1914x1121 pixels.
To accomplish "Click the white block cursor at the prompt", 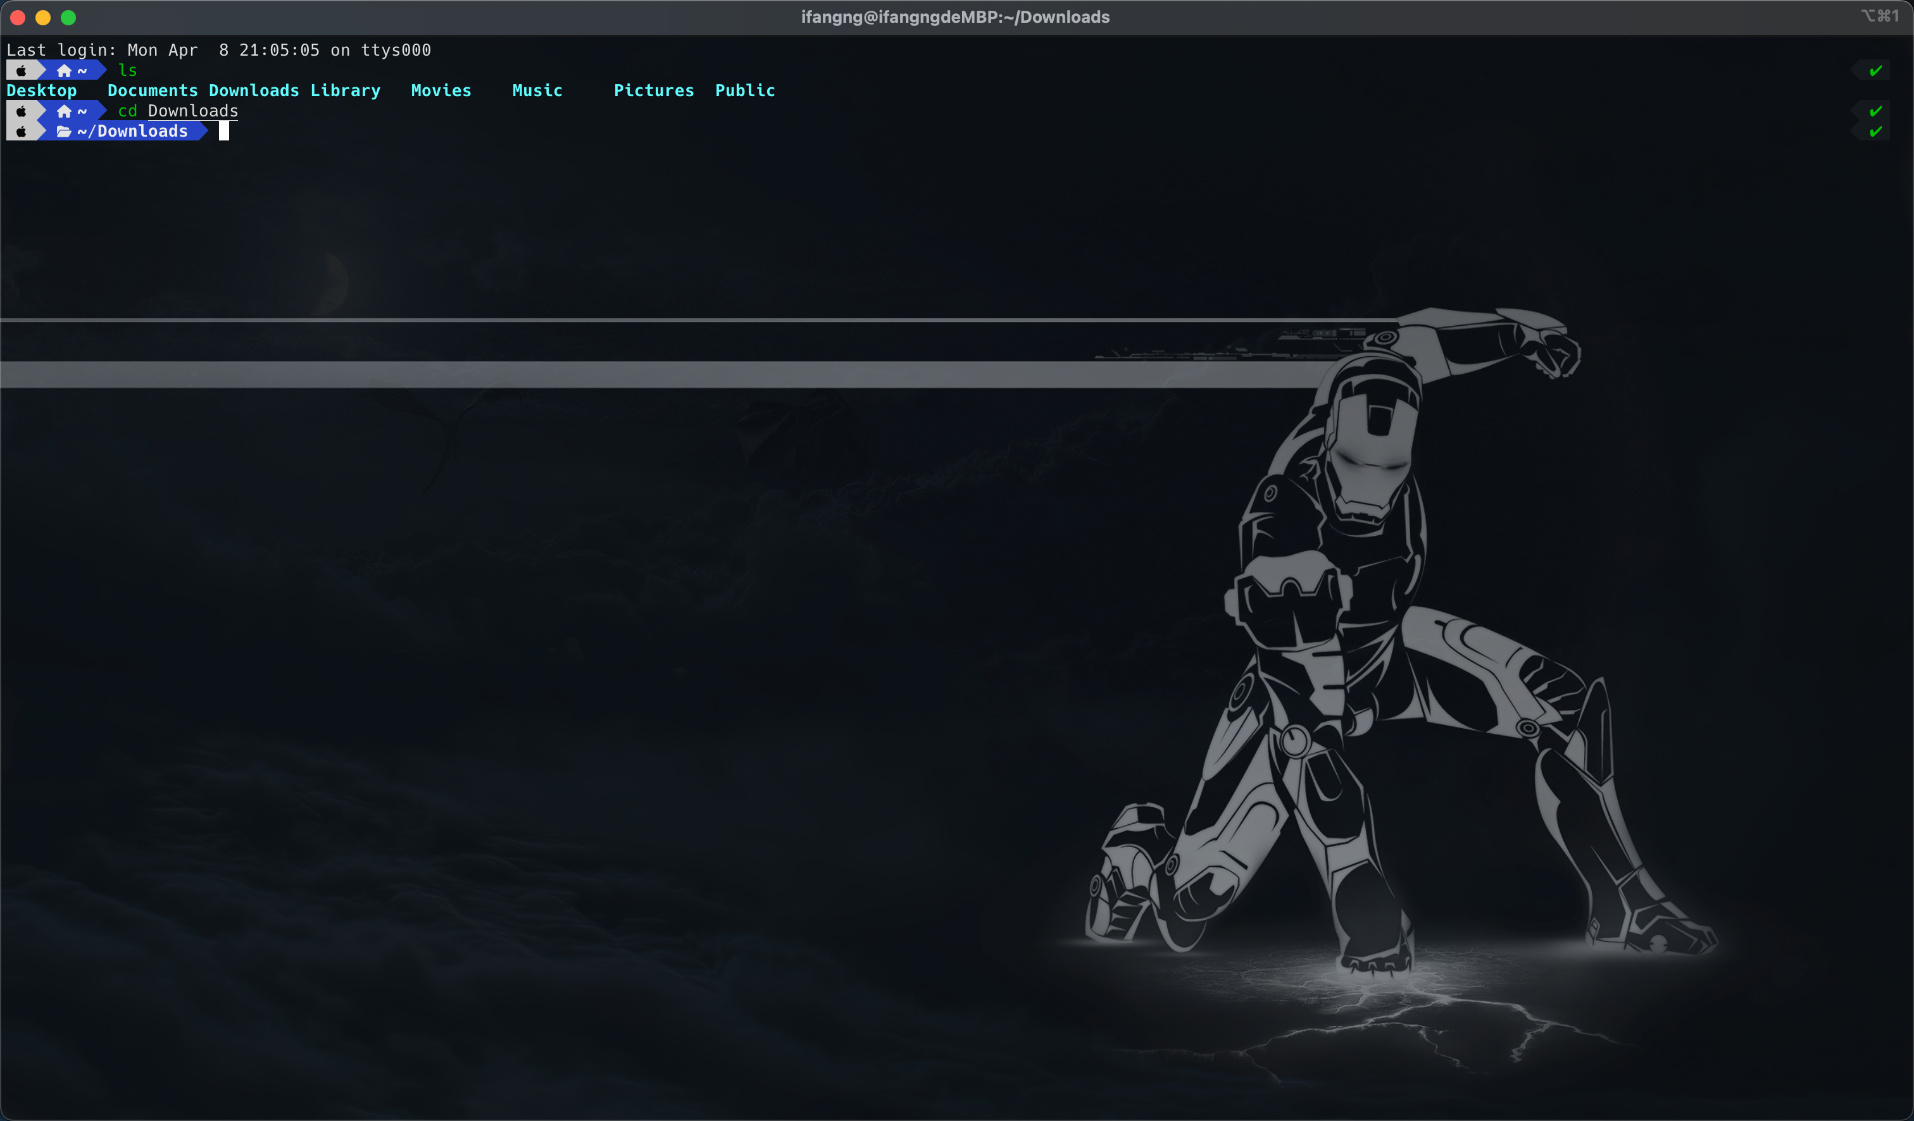I will click(224, 132).
